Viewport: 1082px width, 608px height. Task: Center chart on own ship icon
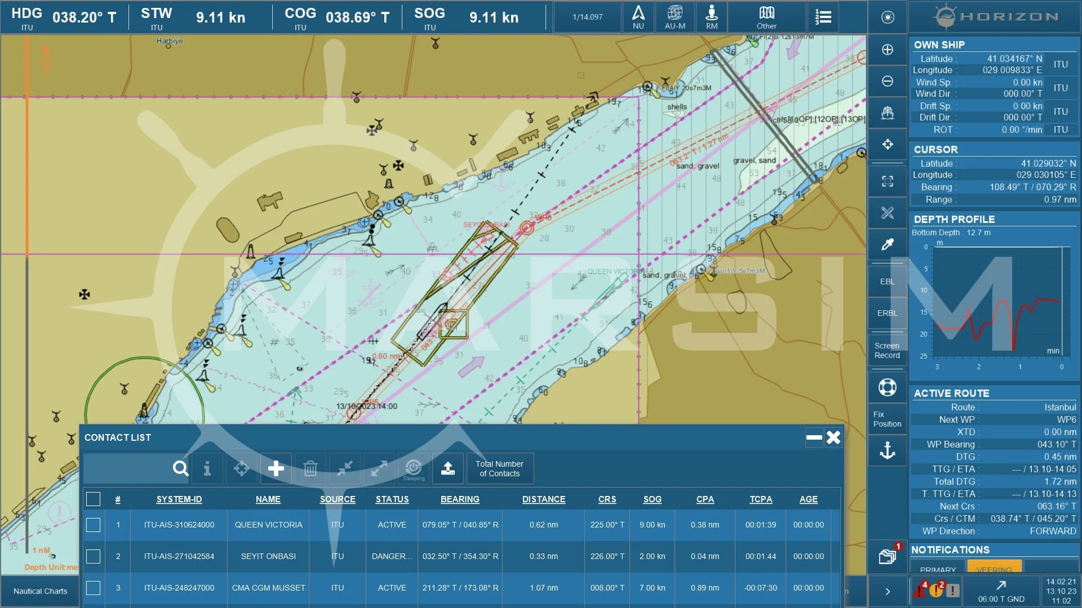click(888, 113)
